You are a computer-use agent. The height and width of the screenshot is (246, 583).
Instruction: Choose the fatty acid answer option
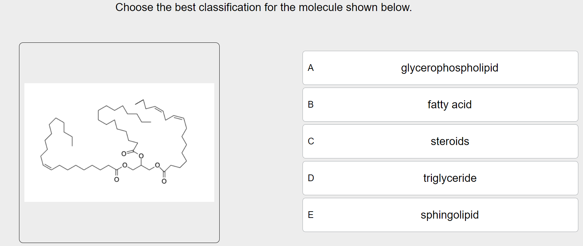pyautogui.click(x=449, y=105)
